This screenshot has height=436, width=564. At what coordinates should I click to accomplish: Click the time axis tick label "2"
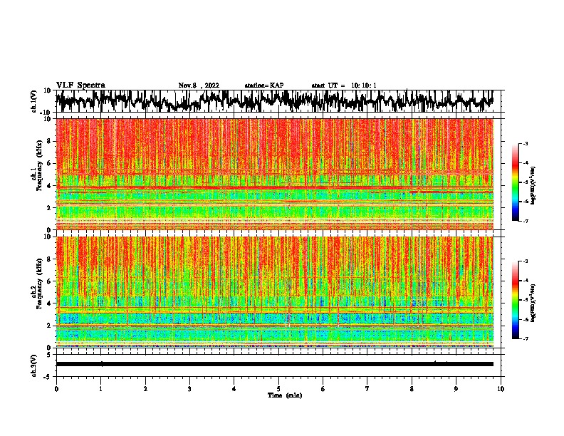tap(145, 389)
